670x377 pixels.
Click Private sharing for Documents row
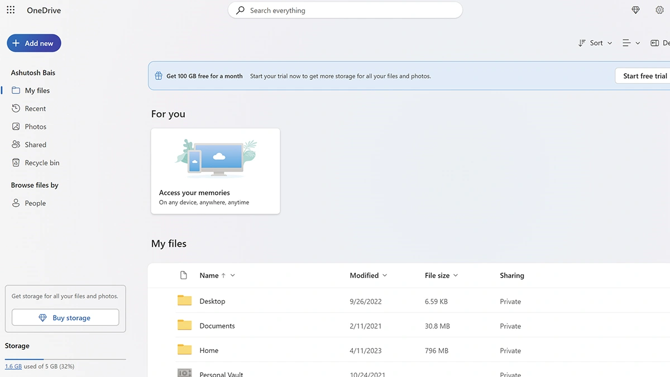click(510, 326)
